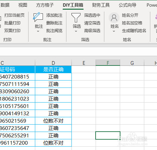
Task: Click 正确 cell beside 5105175601
Action: point(53,106)
